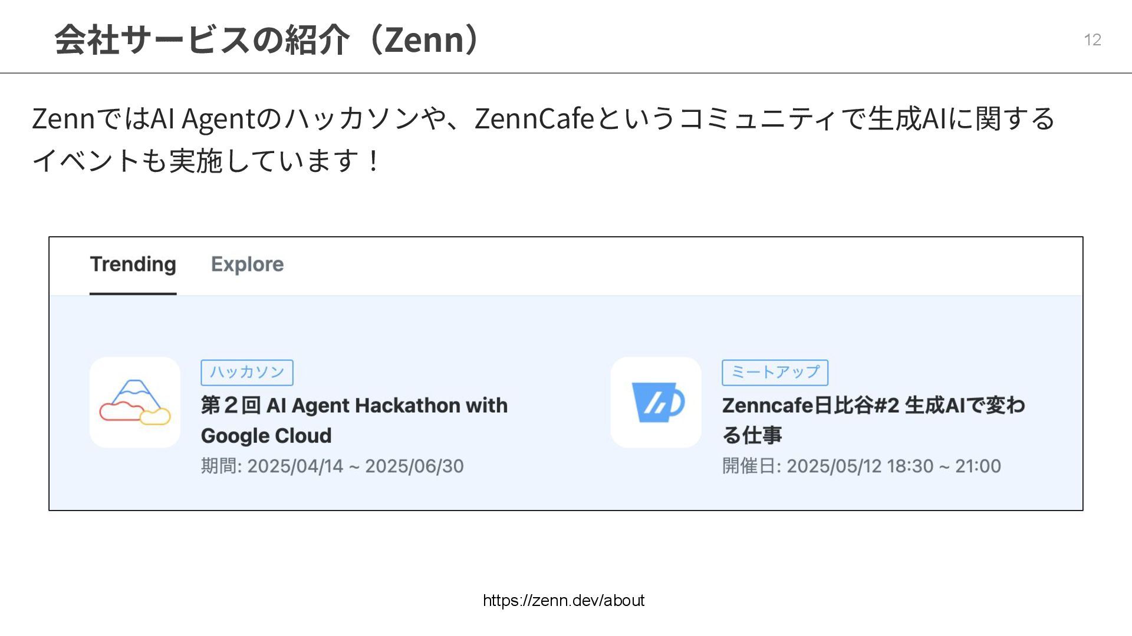Click the meetup 開催日 date and time text
Viewport: 1132px width, 636px height.
(861, 466)
